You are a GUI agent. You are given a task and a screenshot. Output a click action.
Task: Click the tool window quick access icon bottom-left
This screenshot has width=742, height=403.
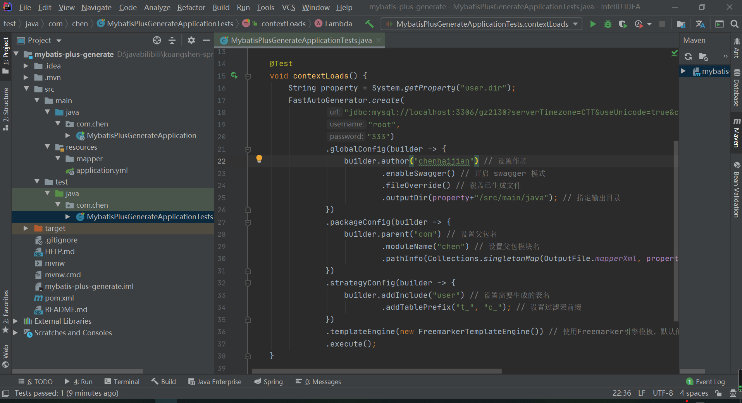coord(5,393)
